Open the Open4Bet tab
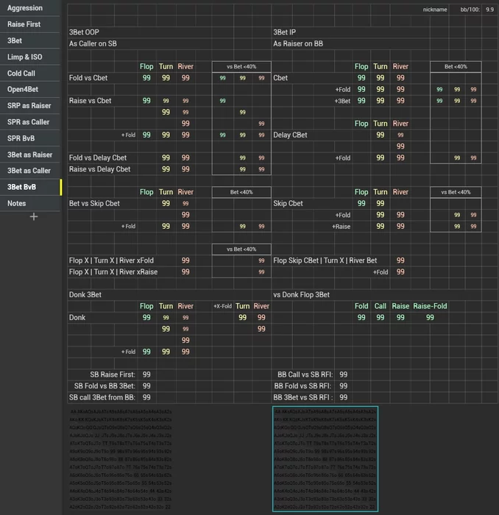The height and width of the screenshot is (515, 499). [23, 90]
